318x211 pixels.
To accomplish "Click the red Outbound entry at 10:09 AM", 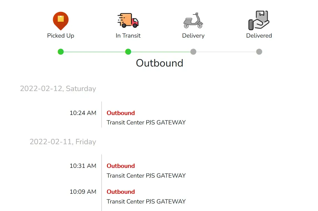I will 121,192.
